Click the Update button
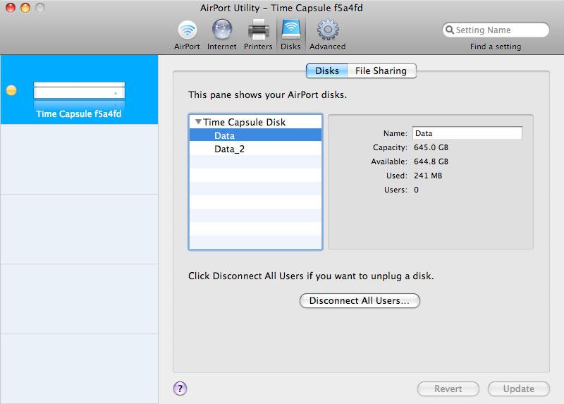 pos(519,388)
